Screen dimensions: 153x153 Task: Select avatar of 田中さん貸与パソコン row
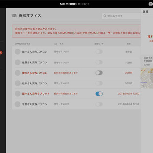tap(18, 52)
